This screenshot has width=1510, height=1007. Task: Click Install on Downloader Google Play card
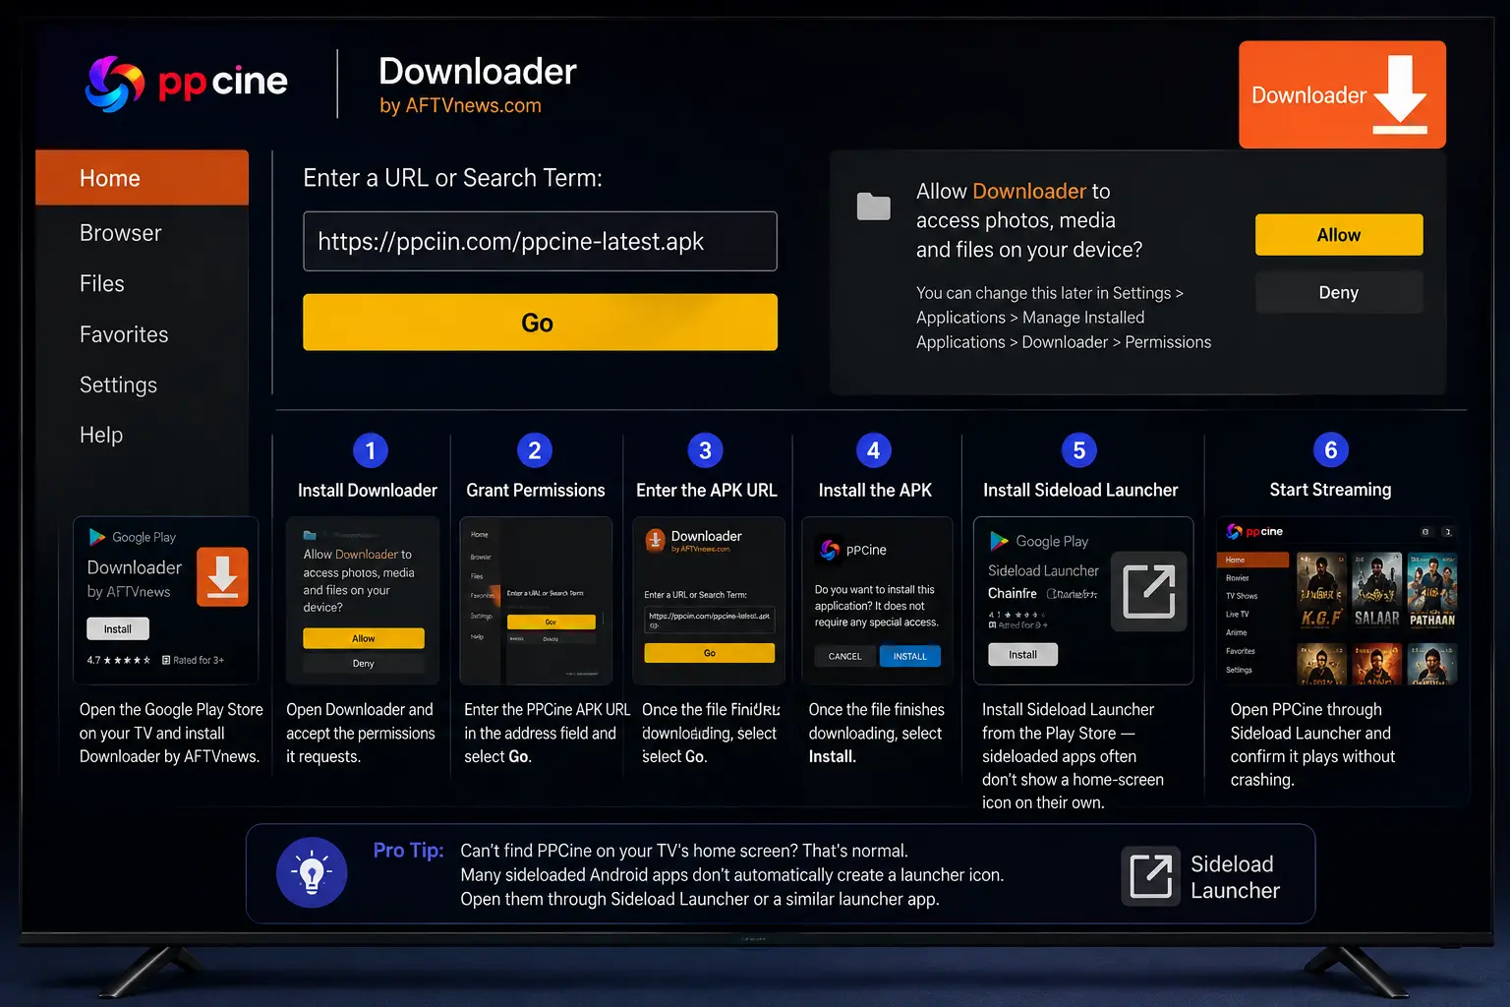click(x=118, y=629)
